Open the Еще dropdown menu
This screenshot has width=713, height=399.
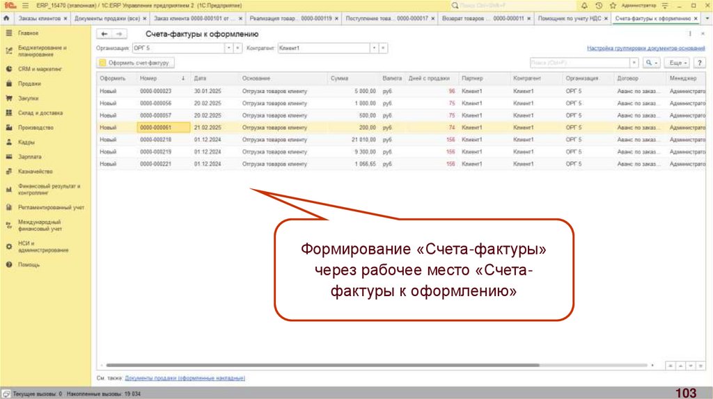(x=677, y=63)
